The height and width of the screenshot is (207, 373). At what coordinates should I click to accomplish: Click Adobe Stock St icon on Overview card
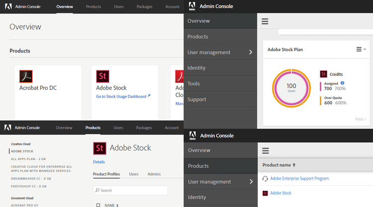[102, 76]
